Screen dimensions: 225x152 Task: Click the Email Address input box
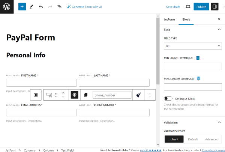[x=41, y=113]
